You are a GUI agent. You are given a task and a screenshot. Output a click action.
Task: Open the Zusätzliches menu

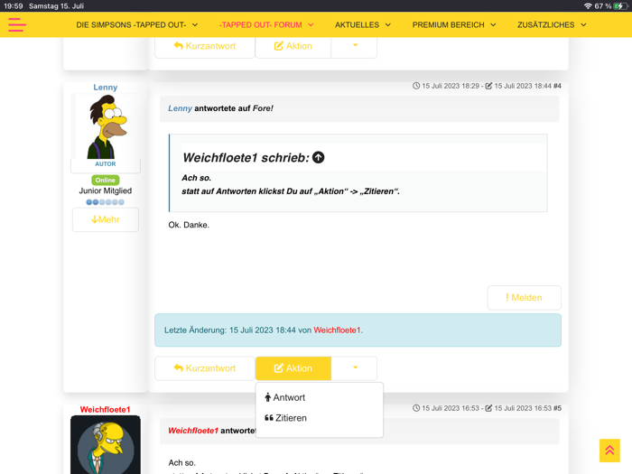pos(552,25)
